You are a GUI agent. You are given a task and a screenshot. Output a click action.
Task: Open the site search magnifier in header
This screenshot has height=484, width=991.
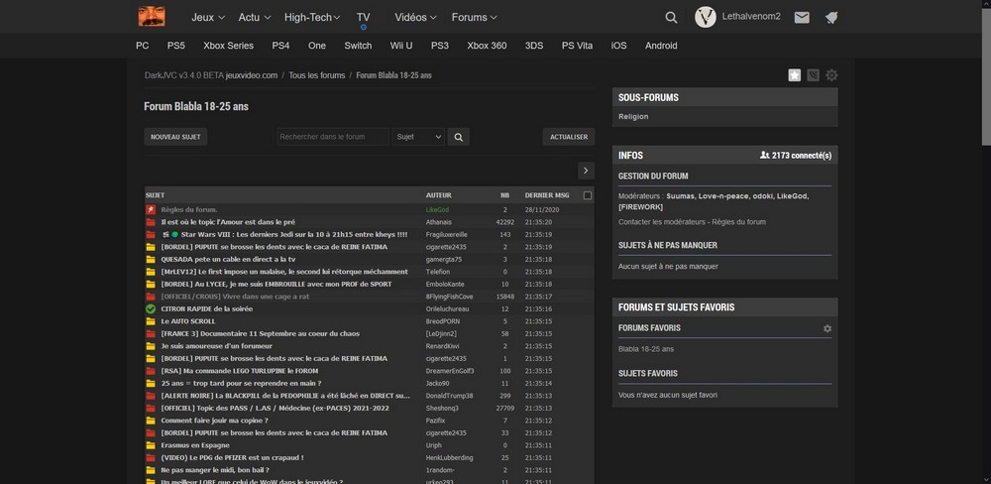(x=671, y=17)
